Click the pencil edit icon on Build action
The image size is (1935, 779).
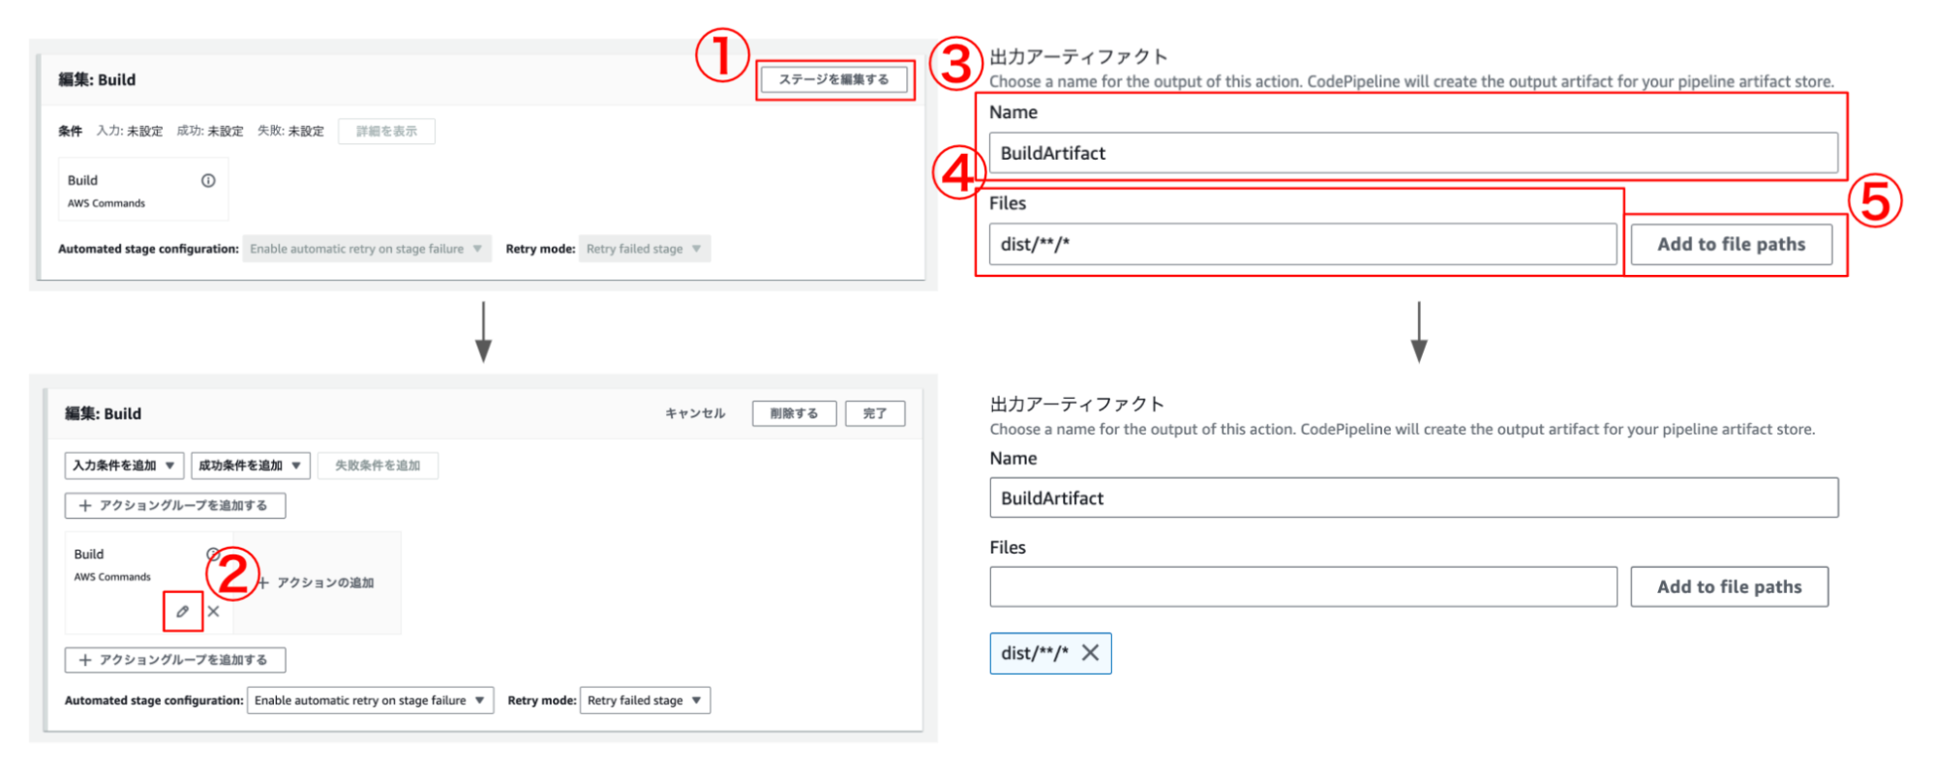(x=182, y=612)
